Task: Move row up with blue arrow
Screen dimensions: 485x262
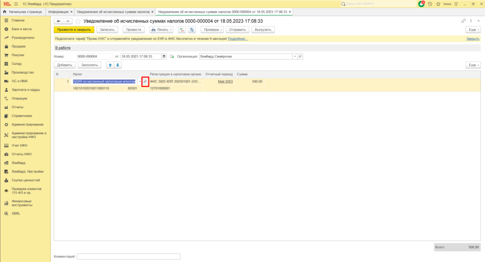Action: [x=110, y=65]
